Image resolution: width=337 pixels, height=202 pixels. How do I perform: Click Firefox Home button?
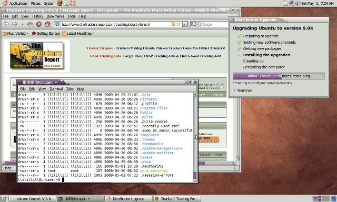pyautogui.click(x=48, y=24)
